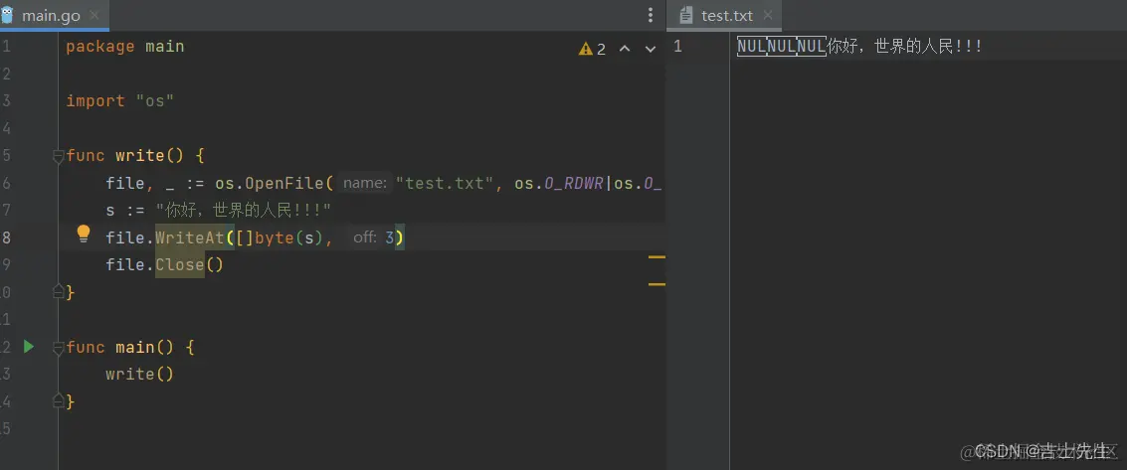
Task: Click the import "os" statement
Action: tap(120, 100)
